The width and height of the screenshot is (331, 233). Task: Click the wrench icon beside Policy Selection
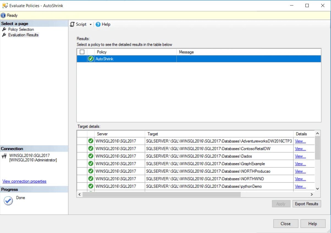click(4, 29)
